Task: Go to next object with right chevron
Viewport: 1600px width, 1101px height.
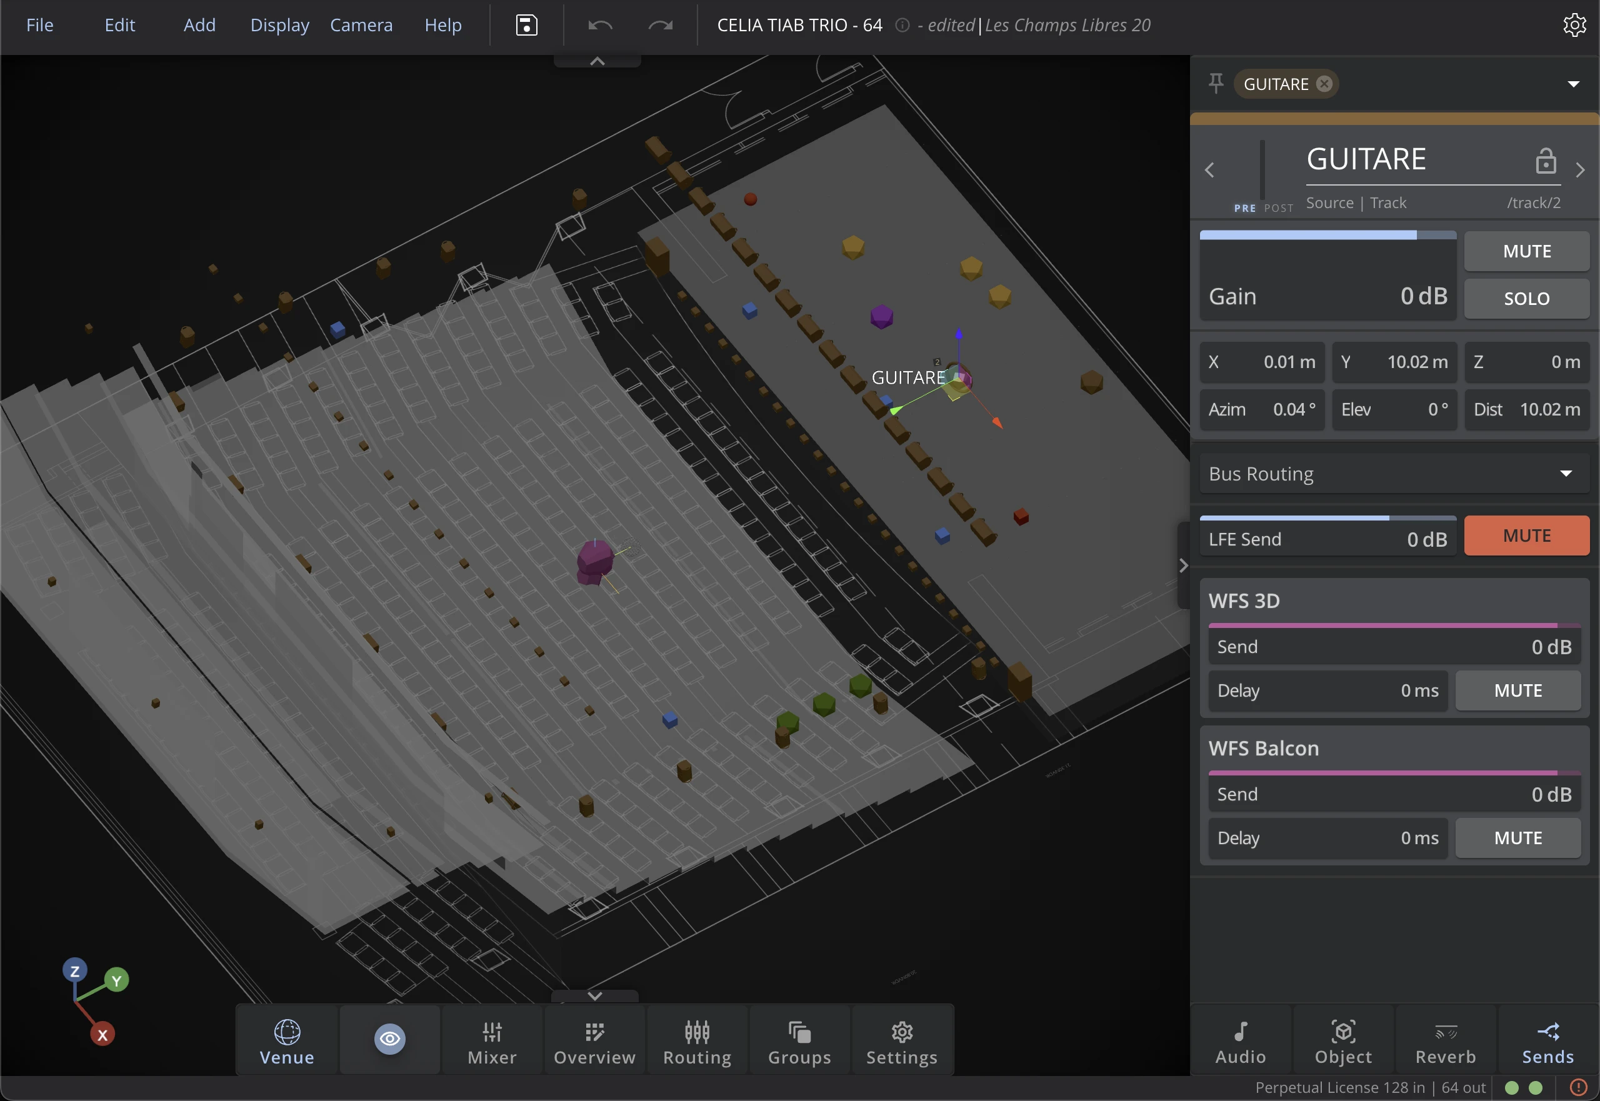Action: pyautogui.click(x=1580, y=170)
